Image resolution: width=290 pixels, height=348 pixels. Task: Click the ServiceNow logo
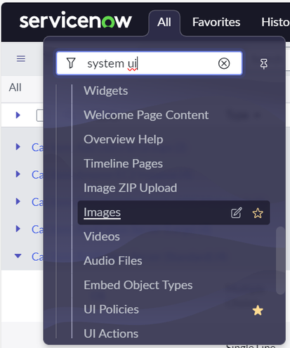click(75, 20)
